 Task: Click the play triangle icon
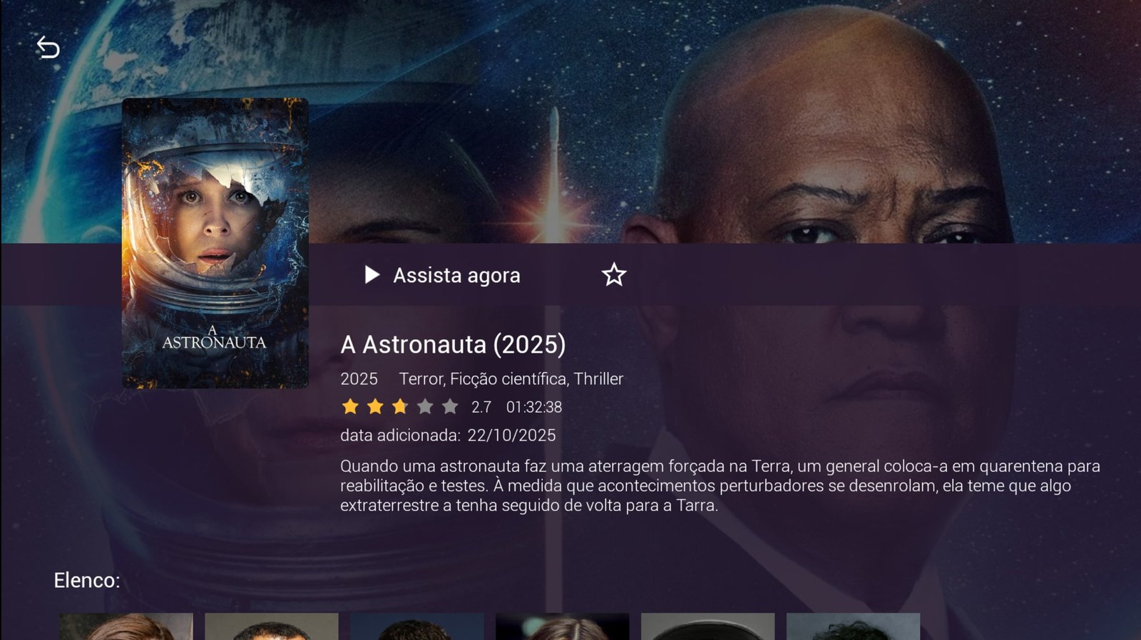pyautogui.click(x=372, y=275)
